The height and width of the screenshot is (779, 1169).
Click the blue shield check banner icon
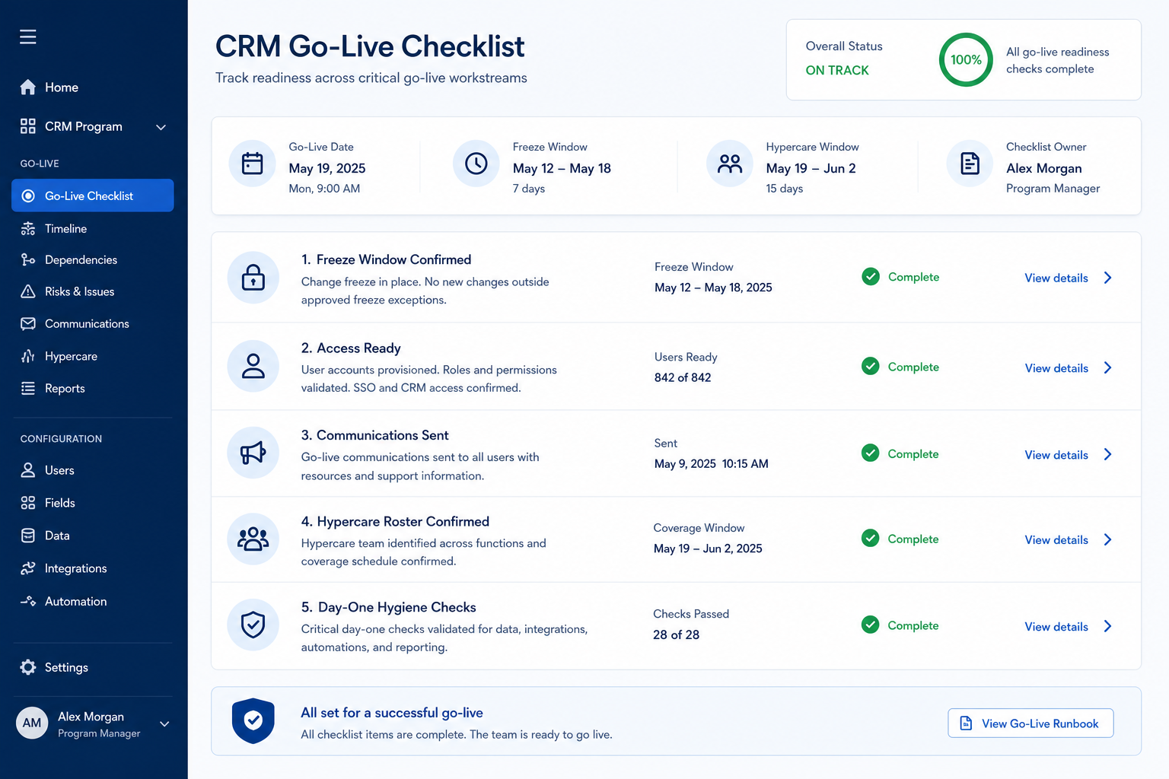(253, 720)
